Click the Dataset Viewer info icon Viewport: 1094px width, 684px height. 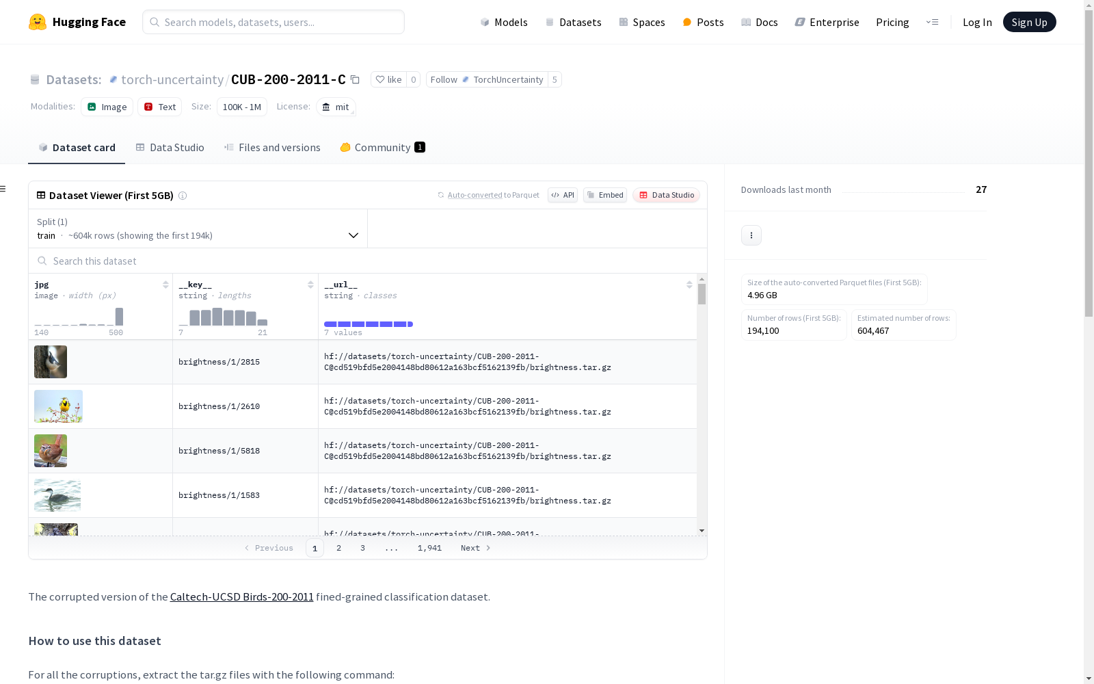183,196
